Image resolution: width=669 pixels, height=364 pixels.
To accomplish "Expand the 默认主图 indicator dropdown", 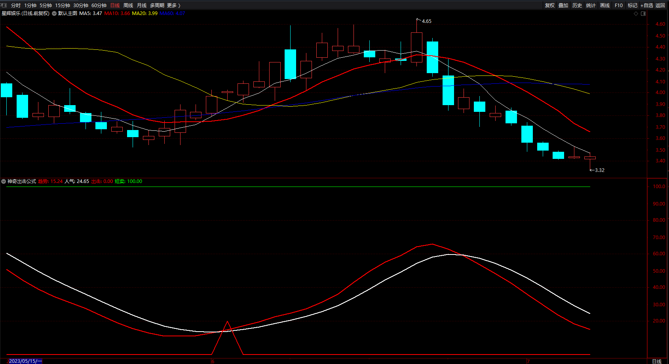I will point(54,13).
